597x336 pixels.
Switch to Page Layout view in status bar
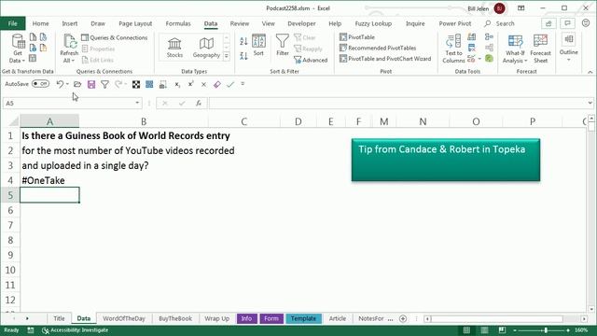(484, 330)
